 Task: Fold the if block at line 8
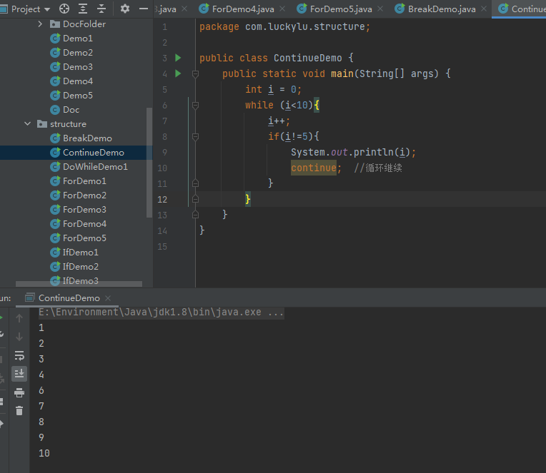point(195,137)
